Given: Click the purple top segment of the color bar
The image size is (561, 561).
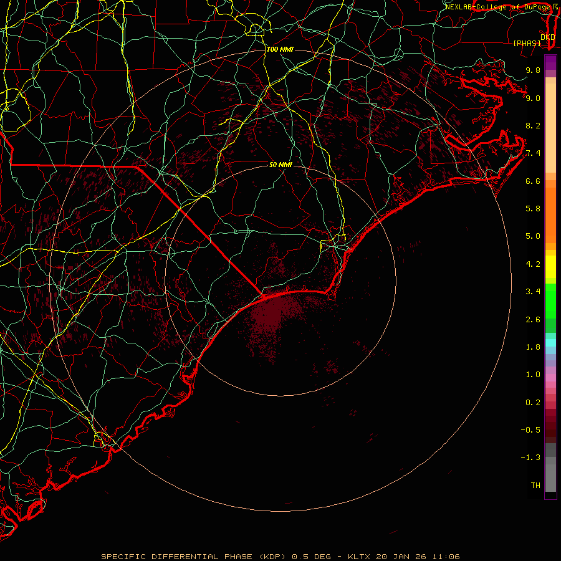Looking at the screenshot, I should pyautogui.click(x=550, y=62).
